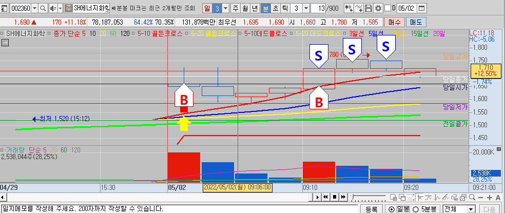505x213 pixels.
Task: Select the 초 (second) chart period
Action: (x=276, y=8)
